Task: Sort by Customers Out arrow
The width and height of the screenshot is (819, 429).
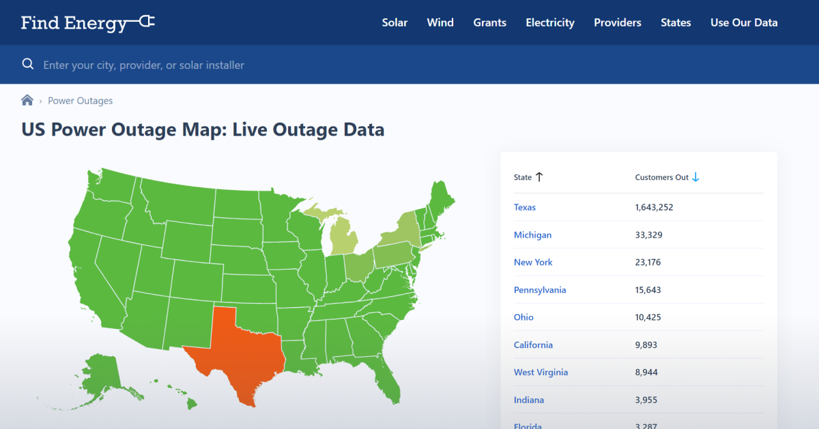Action: [x=695, y=177]
